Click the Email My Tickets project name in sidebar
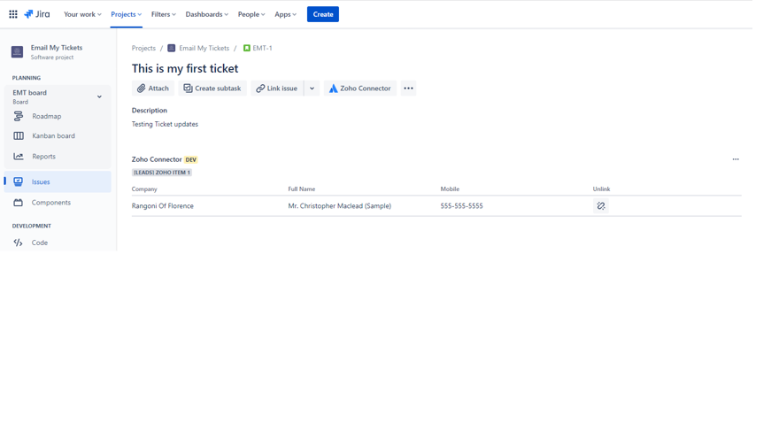771x439 pixels. pyautogui.click(x=57, y=48)
